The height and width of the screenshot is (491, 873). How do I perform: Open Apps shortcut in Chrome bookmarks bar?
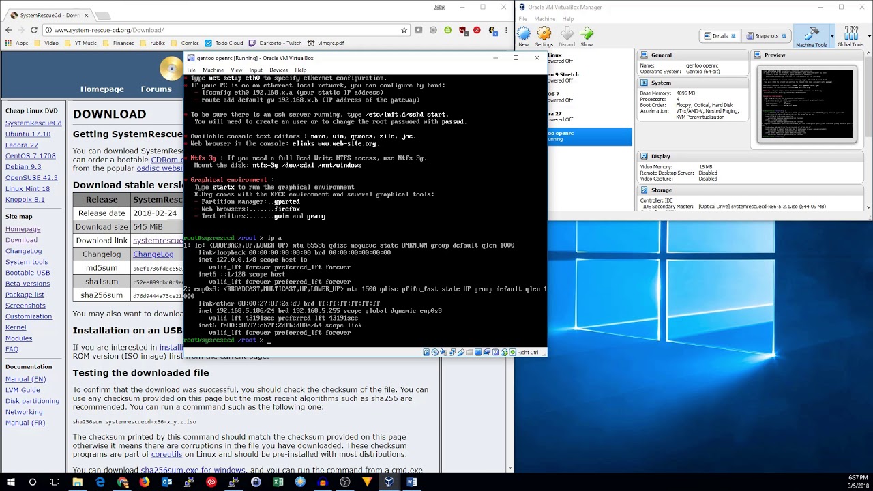pyautogui.click(x=16, y=43)
